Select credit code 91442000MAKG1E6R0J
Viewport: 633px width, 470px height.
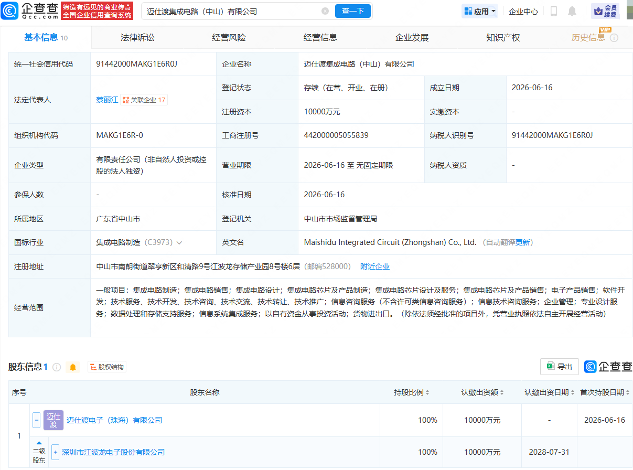136,64
